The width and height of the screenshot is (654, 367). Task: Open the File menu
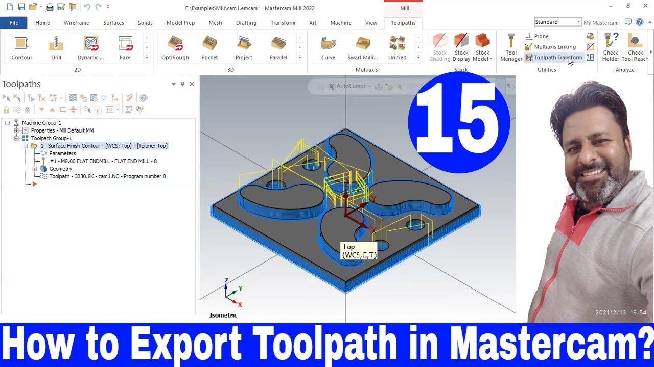click(14, 23)
